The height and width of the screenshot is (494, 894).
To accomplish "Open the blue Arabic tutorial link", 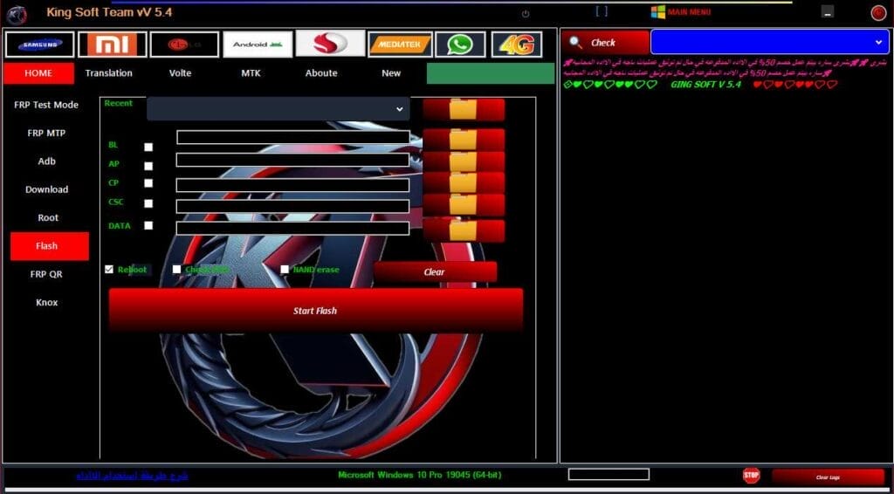I will [133, 475].
